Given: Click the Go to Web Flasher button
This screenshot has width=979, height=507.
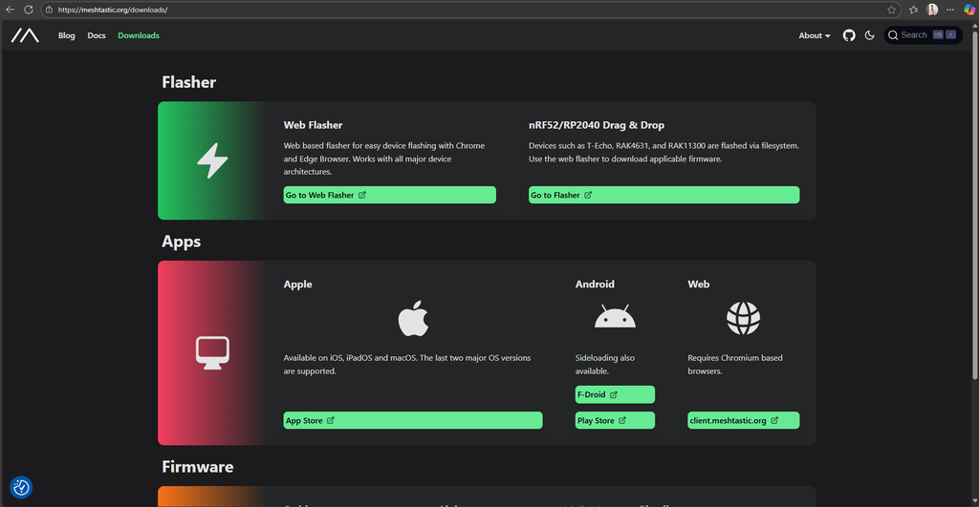Looking at the screenshot, I should pyautogui.click(x=390, y=195).
